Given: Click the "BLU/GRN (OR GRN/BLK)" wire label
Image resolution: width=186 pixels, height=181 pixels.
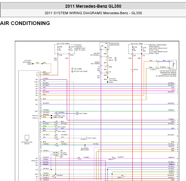Looking at the screenshot, I should pos(95,54).
